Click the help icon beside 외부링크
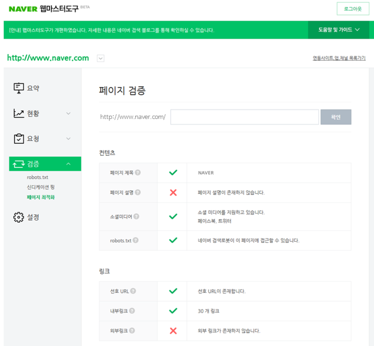This screenshot has width=374, height=346. [132, 331]
